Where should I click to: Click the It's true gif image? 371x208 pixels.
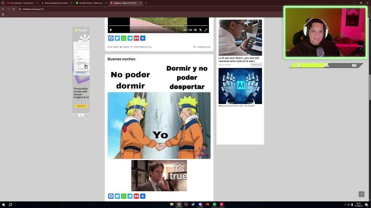[x=159, y=176]
